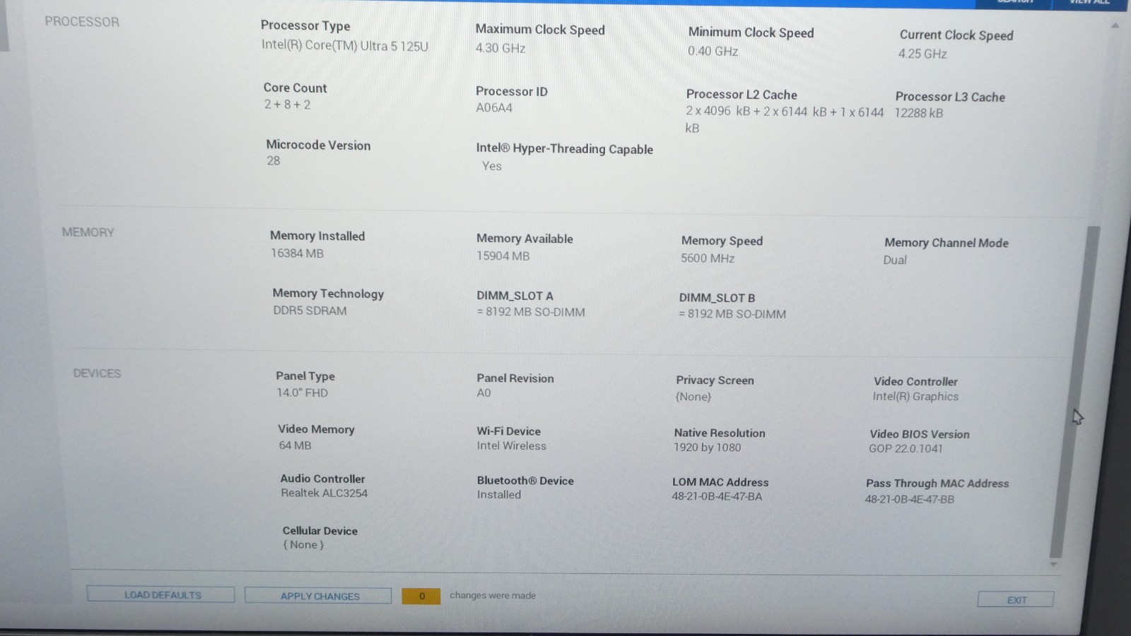Click the 4.25 GHz current clock value
Viewport: 1131px width, 636px height.
click(922, 54)
